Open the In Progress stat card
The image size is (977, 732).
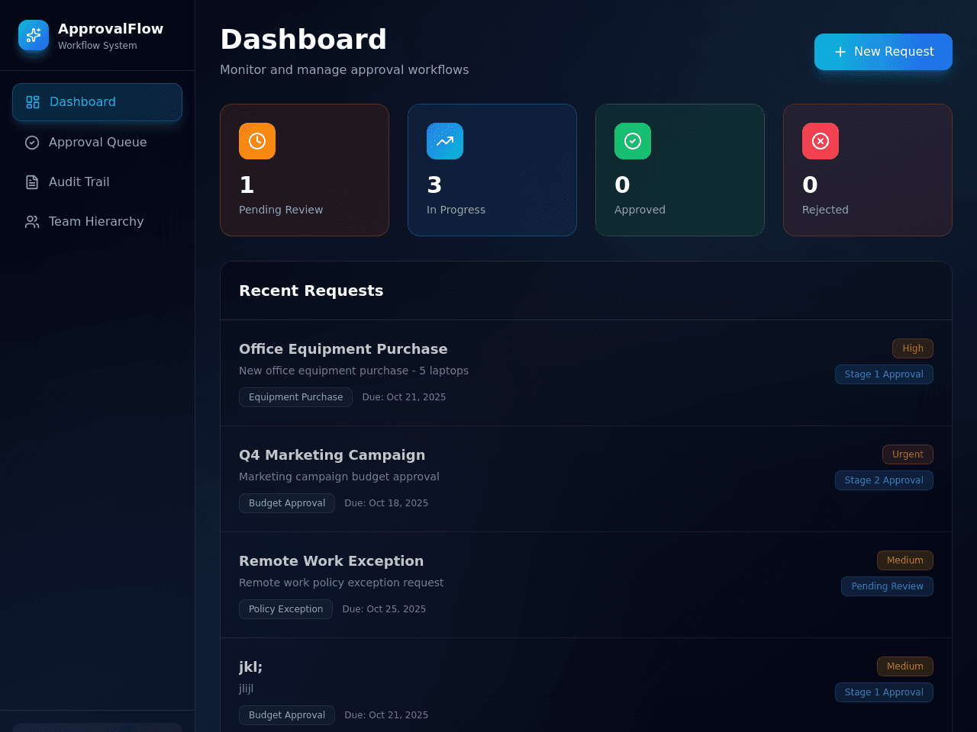[492, 170]
